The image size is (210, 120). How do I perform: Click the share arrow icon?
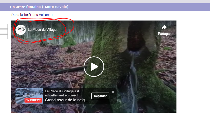(164, 27)
